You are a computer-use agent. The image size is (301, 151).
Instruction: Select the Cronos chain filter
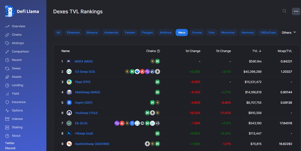[x=197, y=32]
